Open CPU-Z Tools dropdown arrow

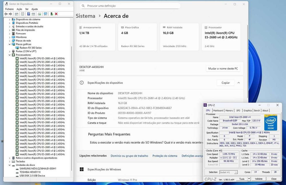pyautogui.click(x=249, y=179)
